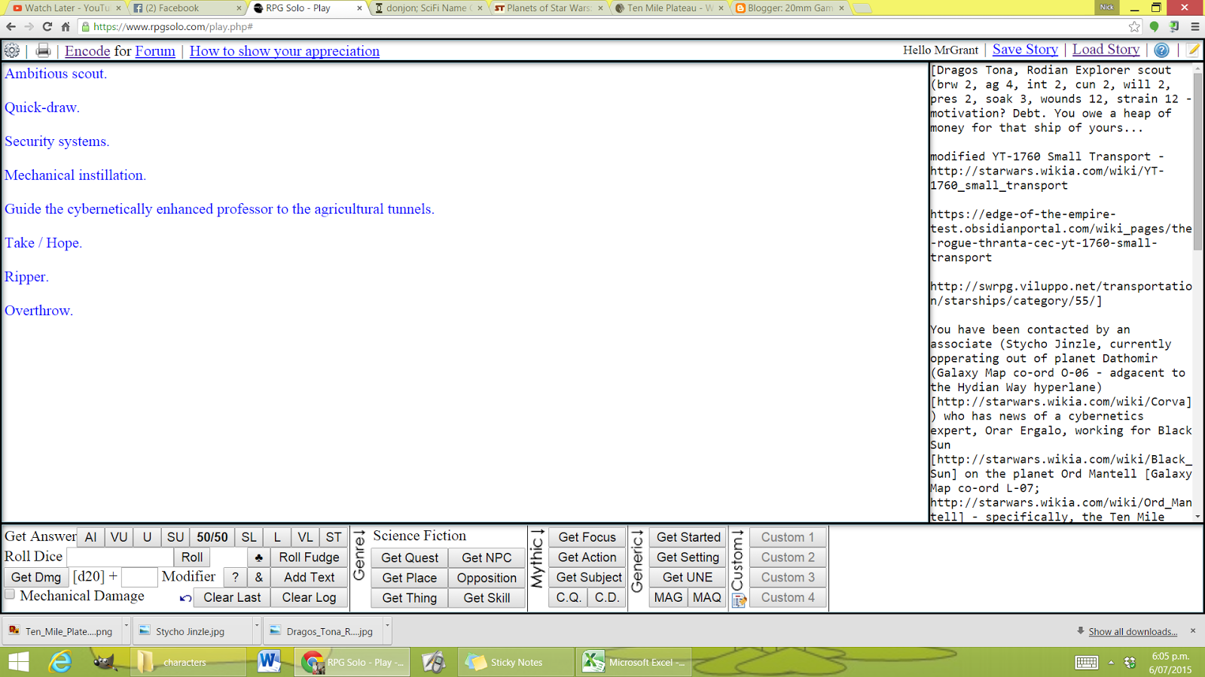This screenshot has width=1205, height=677.
Task: Open the Chrome menu hamburger icon
Action: coord(1194,26)
